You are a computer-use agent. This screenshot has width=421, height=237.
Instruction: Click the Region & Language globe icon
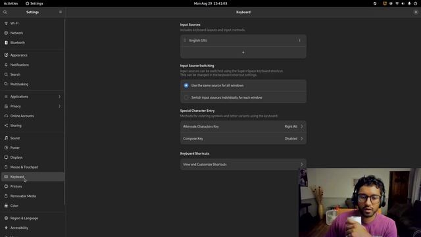(6, 218)
